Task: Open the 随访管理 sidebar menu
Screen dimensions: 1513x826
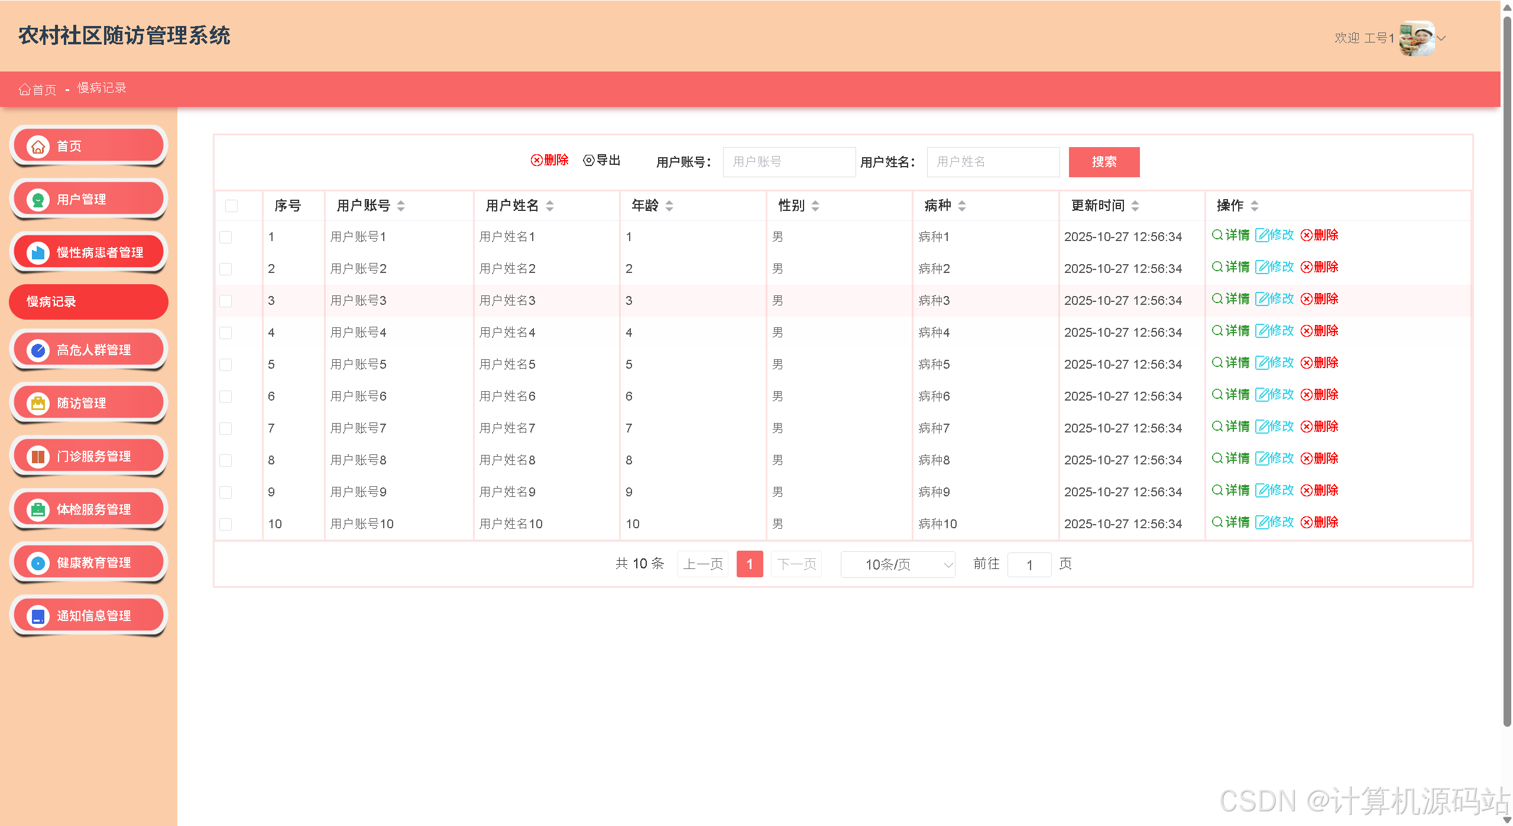Action: pos(89,403)
